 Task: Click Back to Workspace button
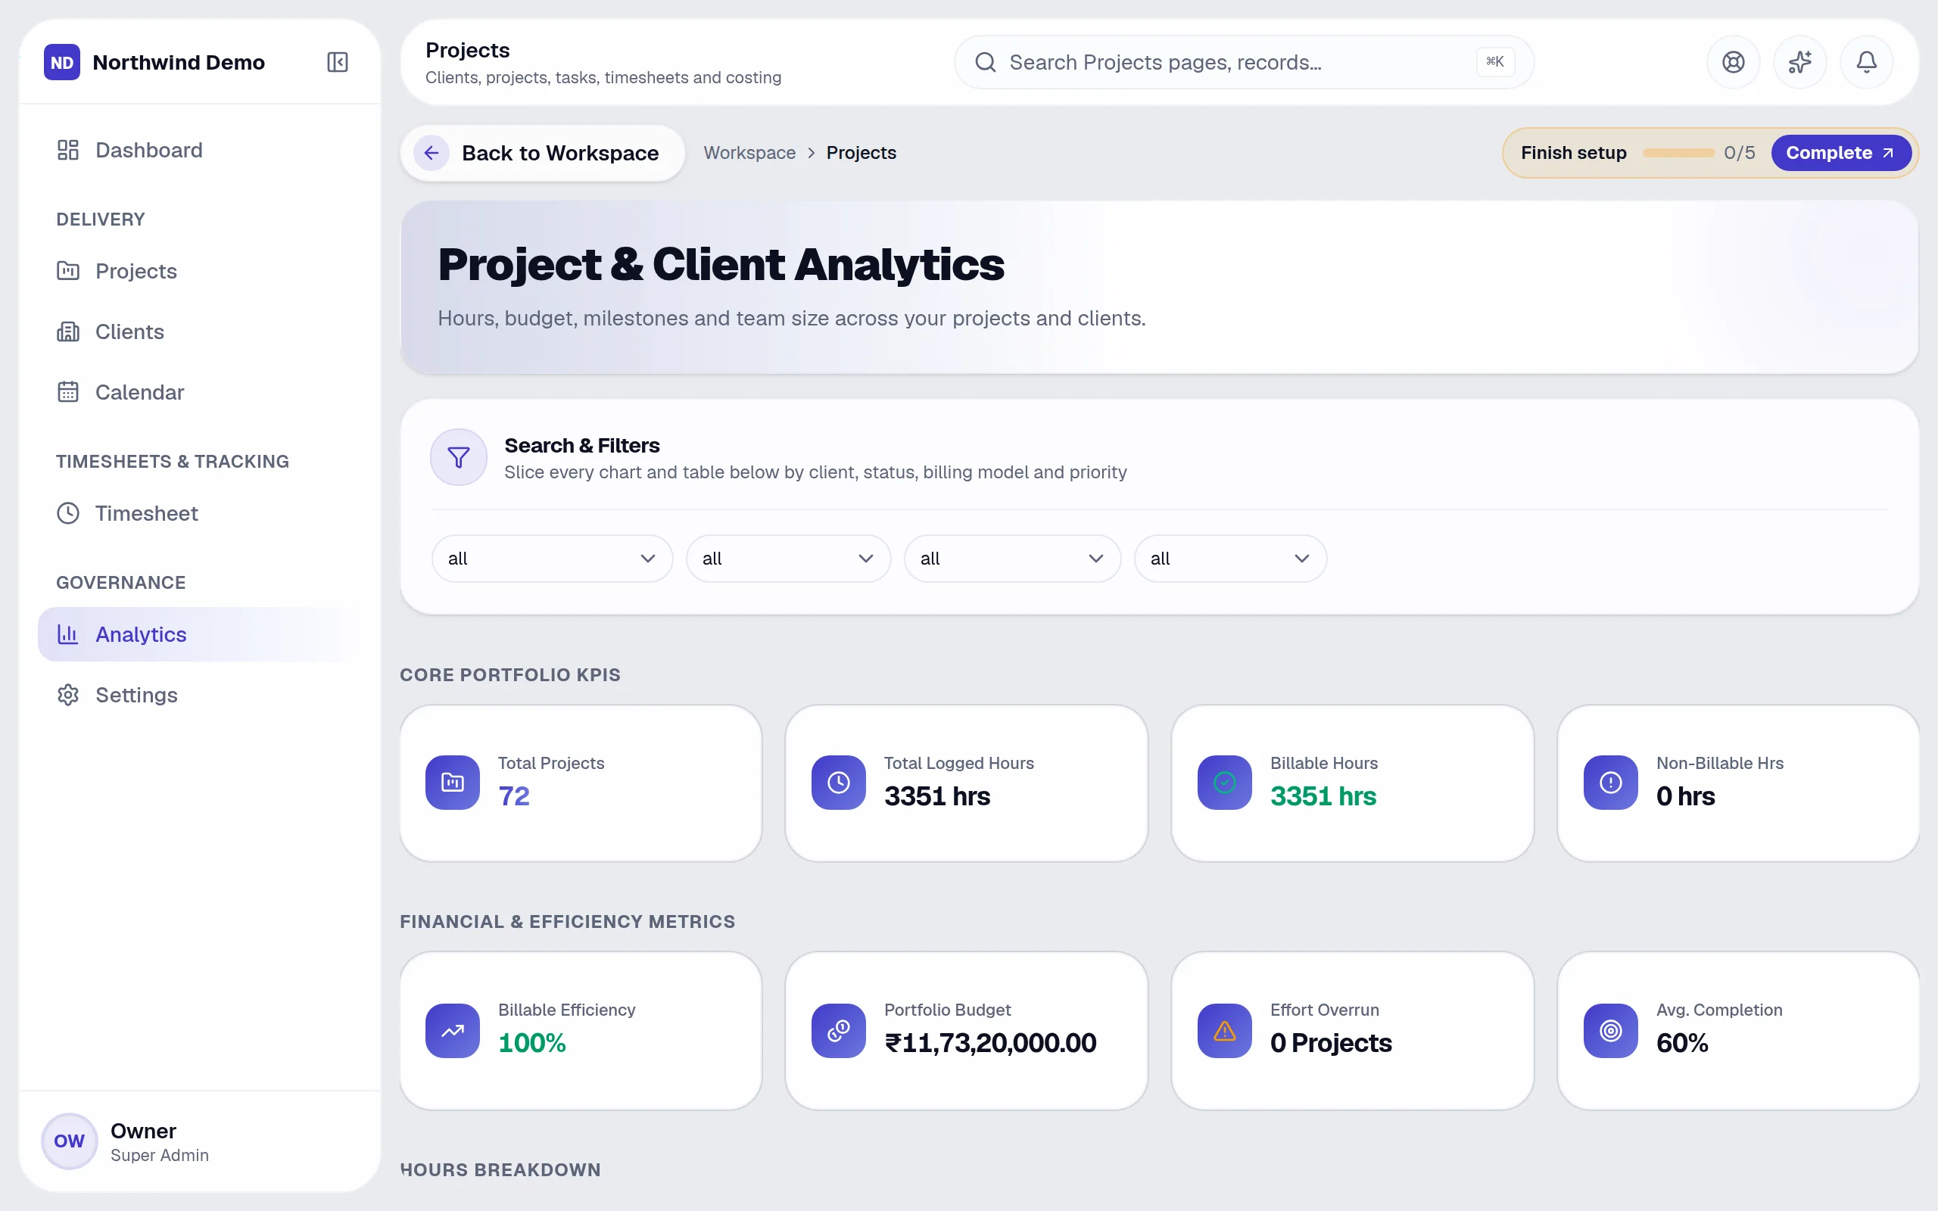[x=542, y=153]
